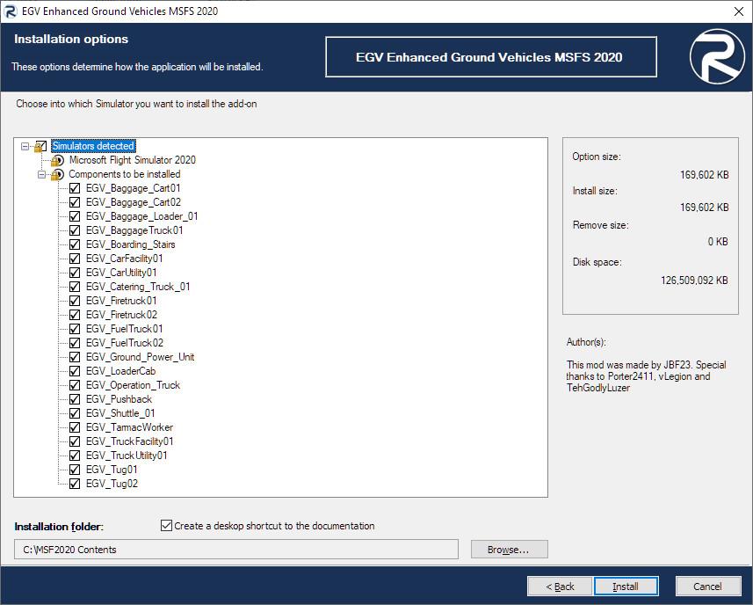Select the Simulators detected tree label
This screenshot has width=753, height=605.
[93, 146]
